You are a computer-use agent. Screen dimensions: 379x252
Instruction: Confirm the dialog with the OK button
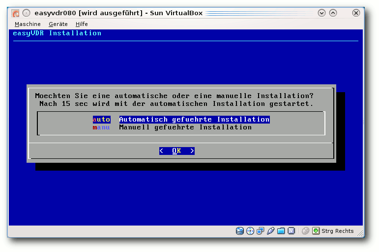176,151
